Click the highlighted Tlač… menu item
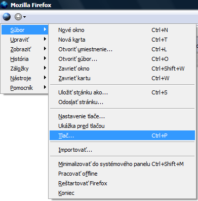 [x=122, y=136]
